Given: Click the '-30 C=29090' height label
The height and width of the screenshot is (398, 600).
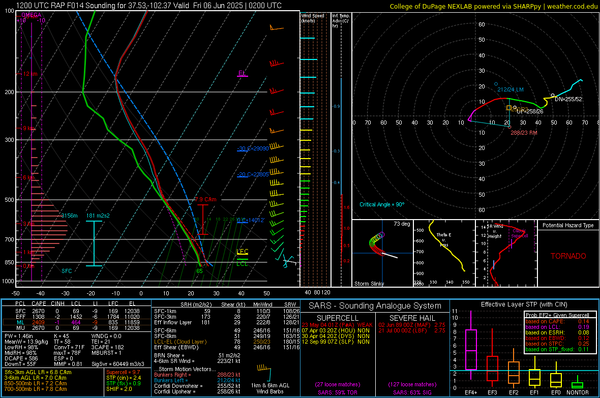Looking at the screenshot, I should tap(253, 148).
